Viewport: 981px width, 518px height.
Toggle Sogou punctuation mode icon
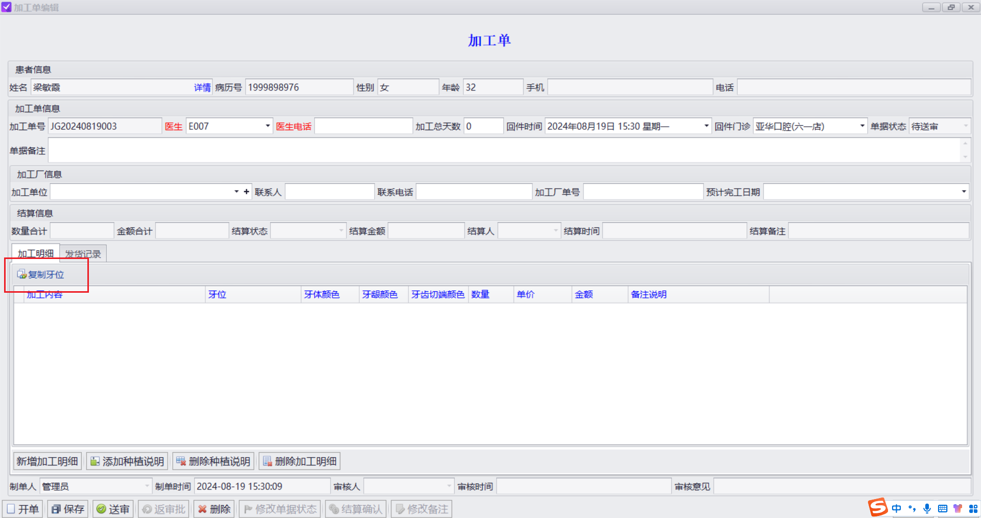[x=912, y=508]
